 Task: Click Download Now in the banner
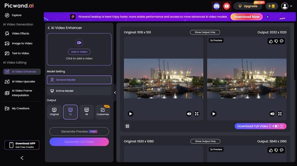point(246,17)
